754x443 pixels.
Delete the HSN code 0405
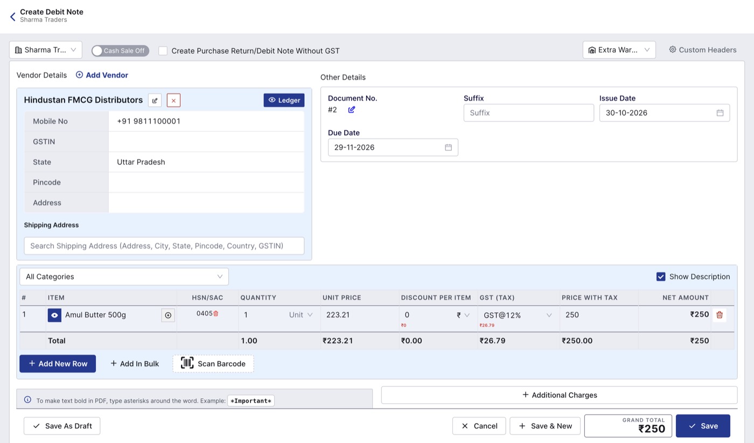click(216, 313)
